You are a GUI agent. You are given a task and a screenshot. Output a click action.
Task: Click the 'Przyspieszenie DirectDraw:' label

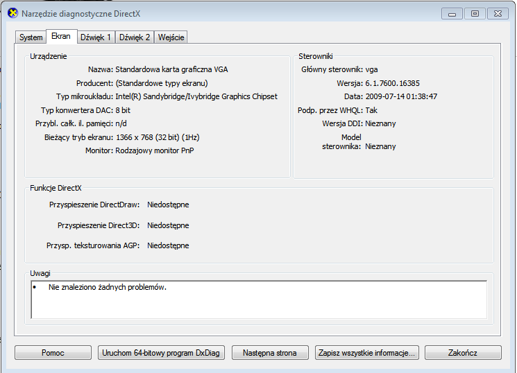tap(94, 205)
